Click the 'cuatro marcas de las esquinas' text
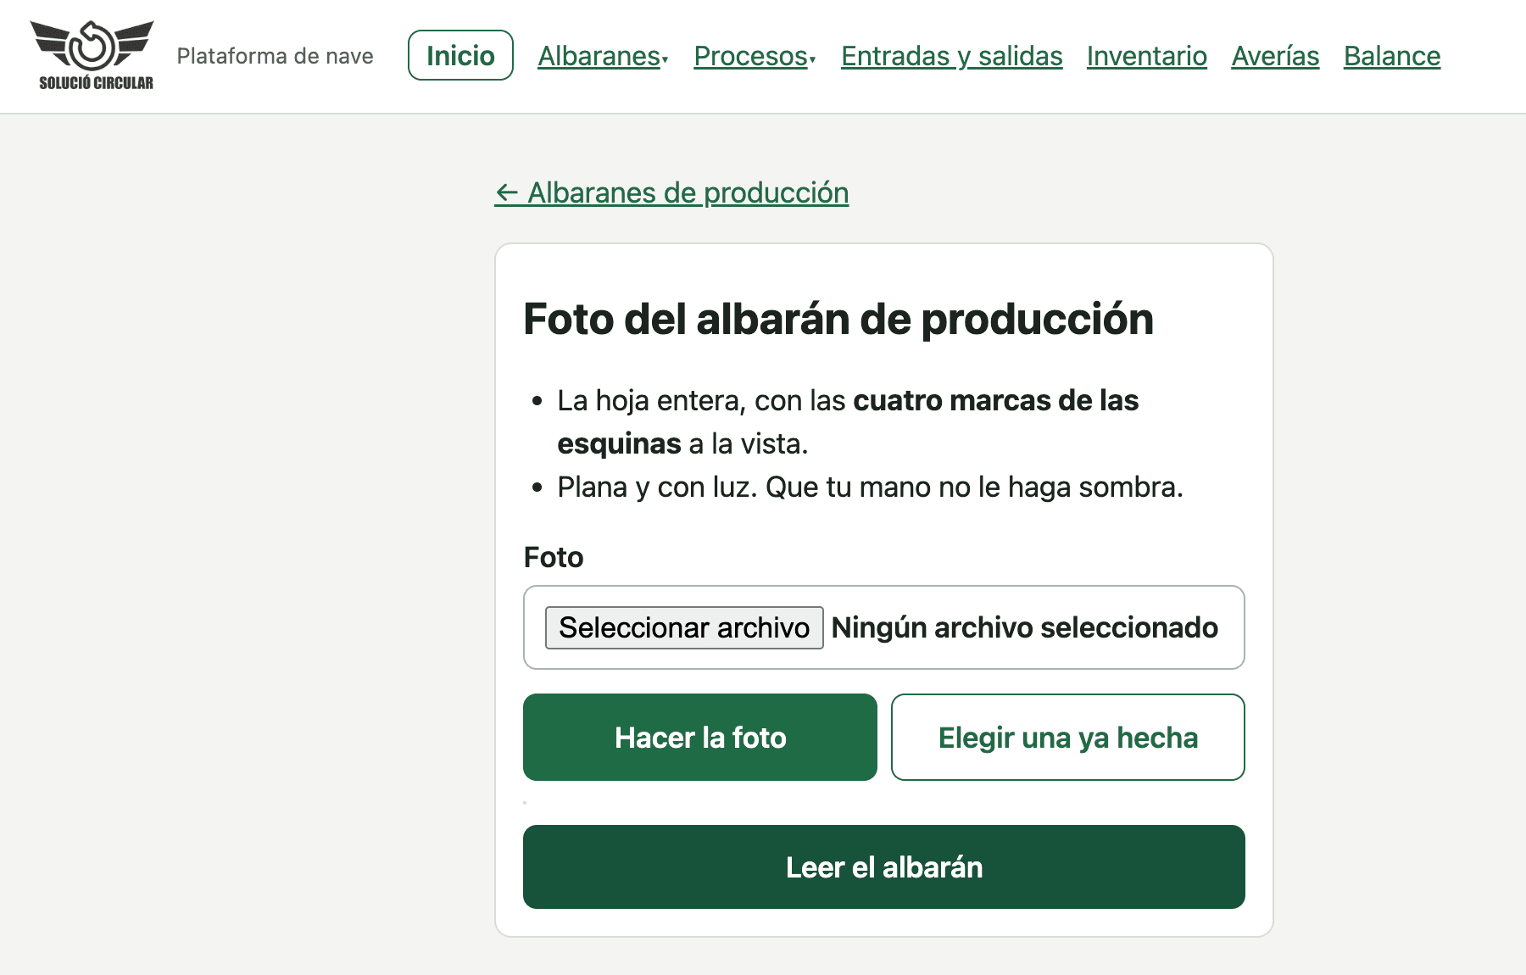Screen dimensions: 1526x975 pos(848,421)
